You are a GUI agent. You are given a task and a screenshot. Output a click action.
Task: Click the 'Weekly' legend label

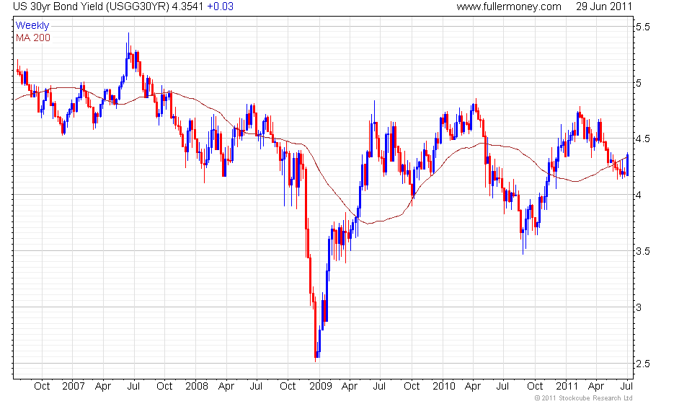(x=32, y=25)
